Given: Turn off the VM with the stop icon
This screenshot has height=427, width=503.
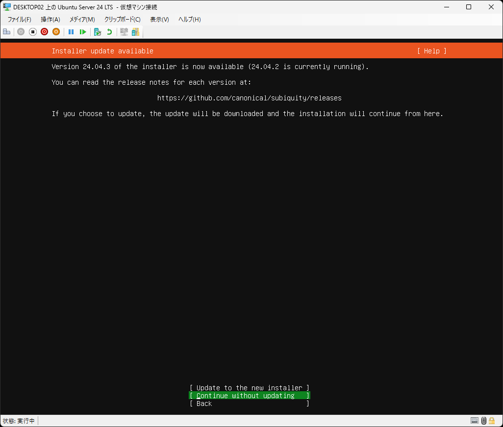Looking at the screenshot, I should tap(33, 32).
